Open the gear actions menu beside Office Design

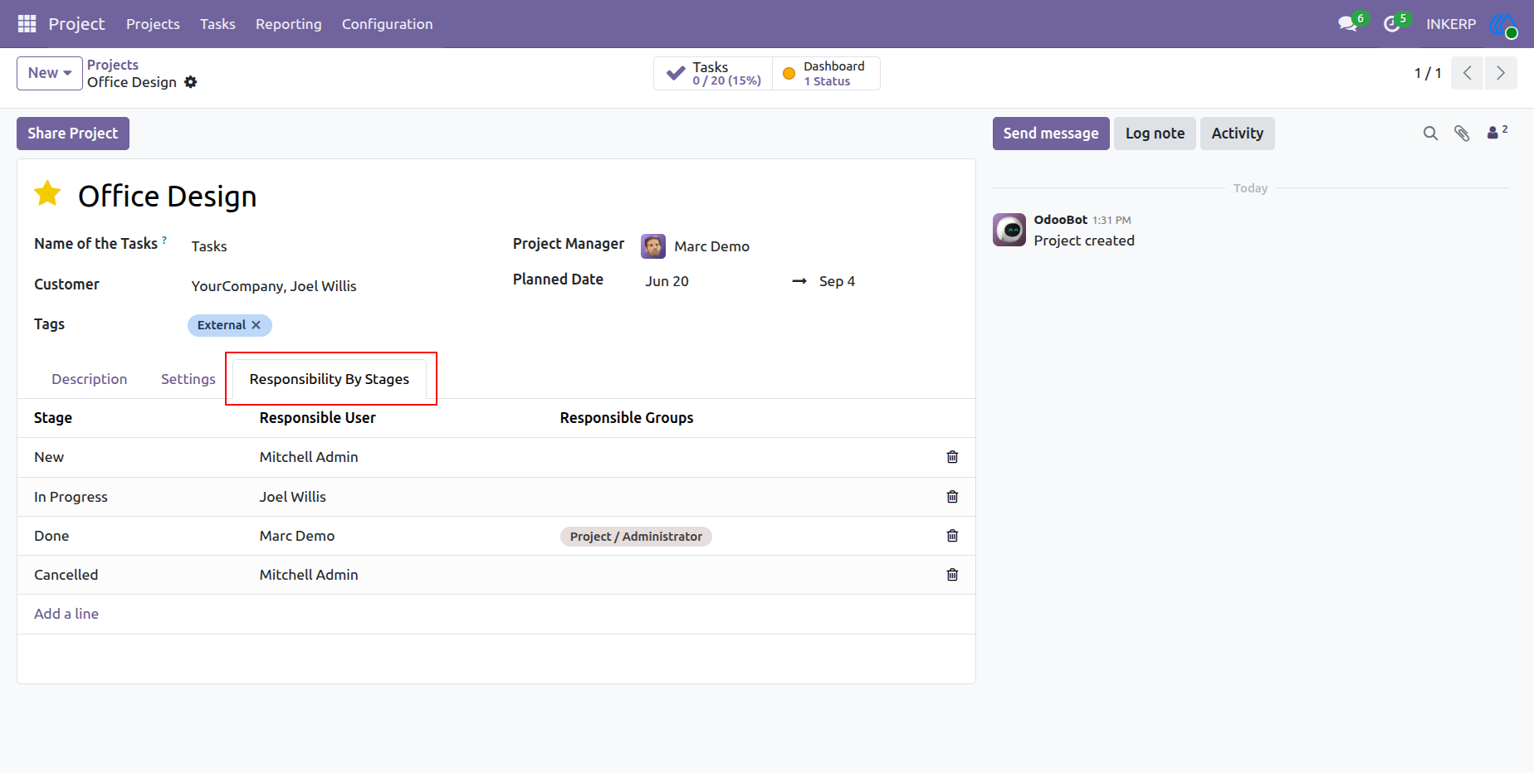(191, 82)
